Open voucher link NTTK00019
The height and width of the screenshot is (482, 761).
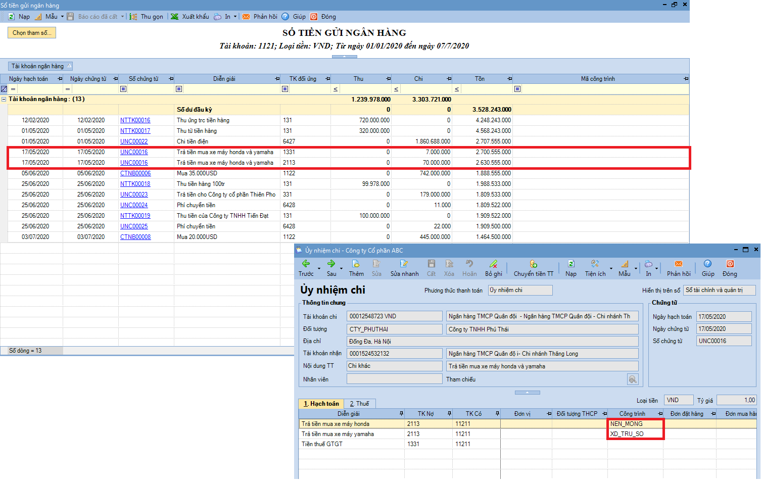click(135, 216)
